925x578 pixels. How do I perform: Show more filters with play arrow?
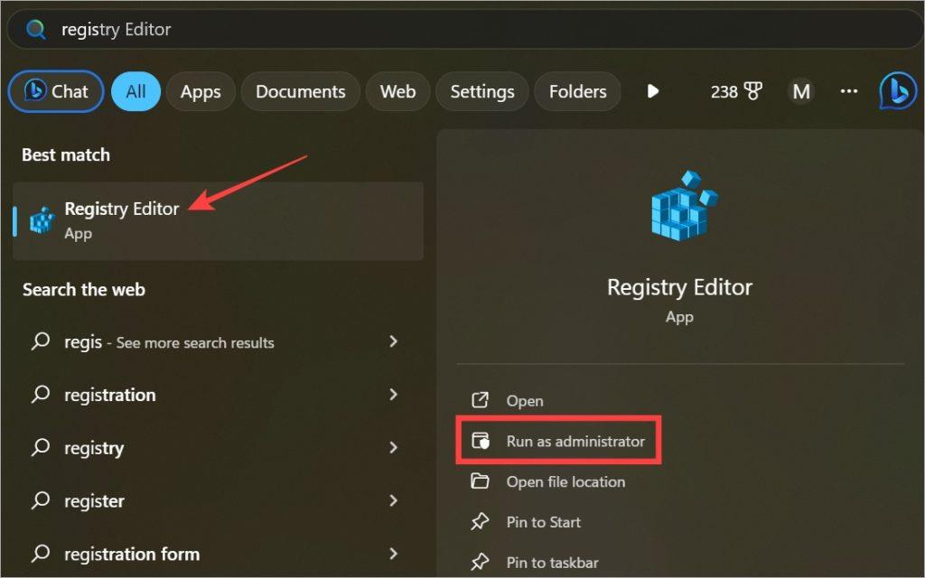652,91
